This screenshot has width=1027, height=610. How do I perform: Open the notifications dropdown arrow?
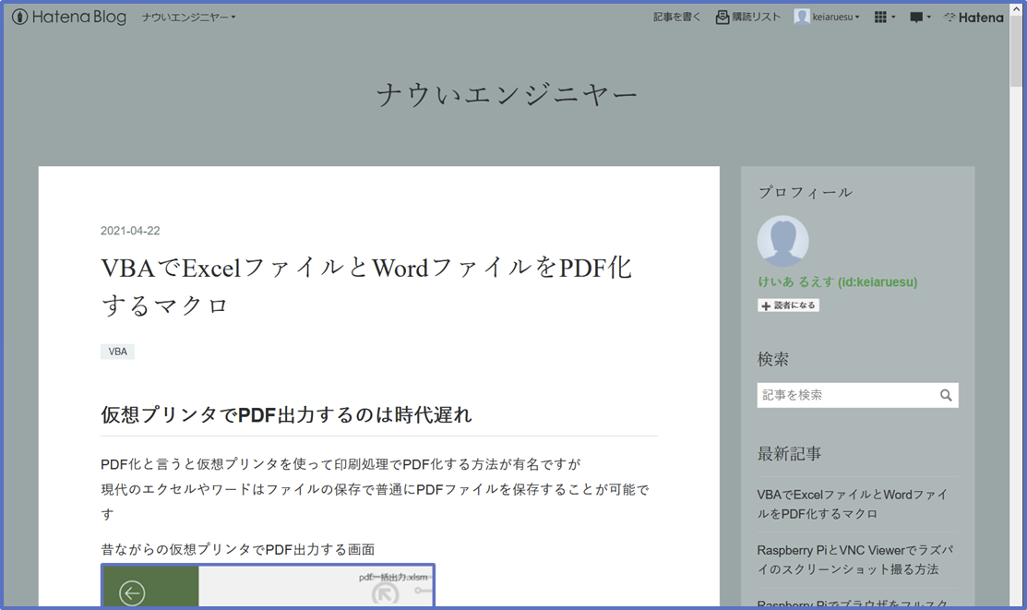[927, 17]
